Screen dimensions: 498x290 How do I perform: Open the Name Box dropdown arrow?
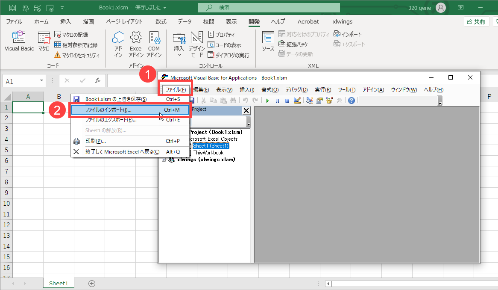tap(42, 80)
